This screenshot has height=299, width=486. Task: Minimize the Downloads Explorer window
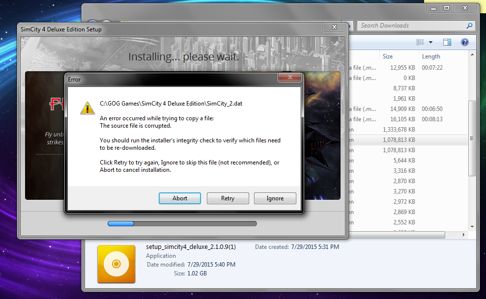point(433,8)
